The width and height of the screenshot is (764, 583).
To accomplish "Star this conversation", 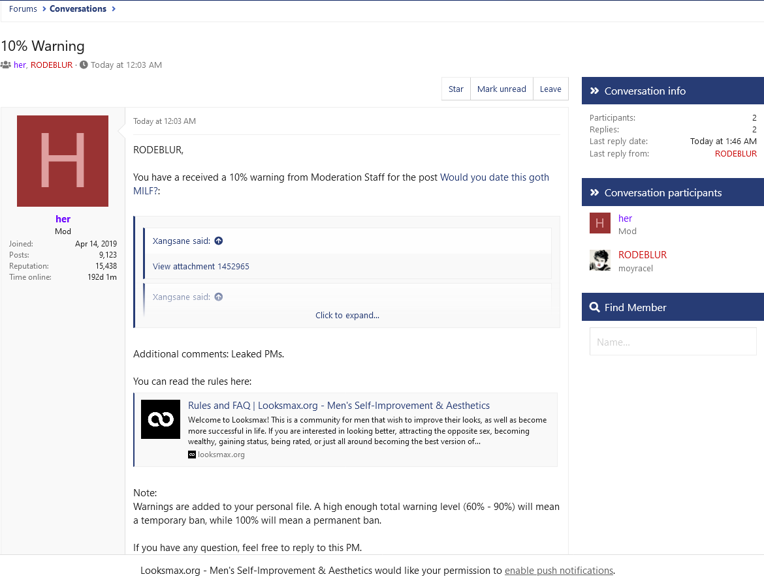I will click(456, 89).
